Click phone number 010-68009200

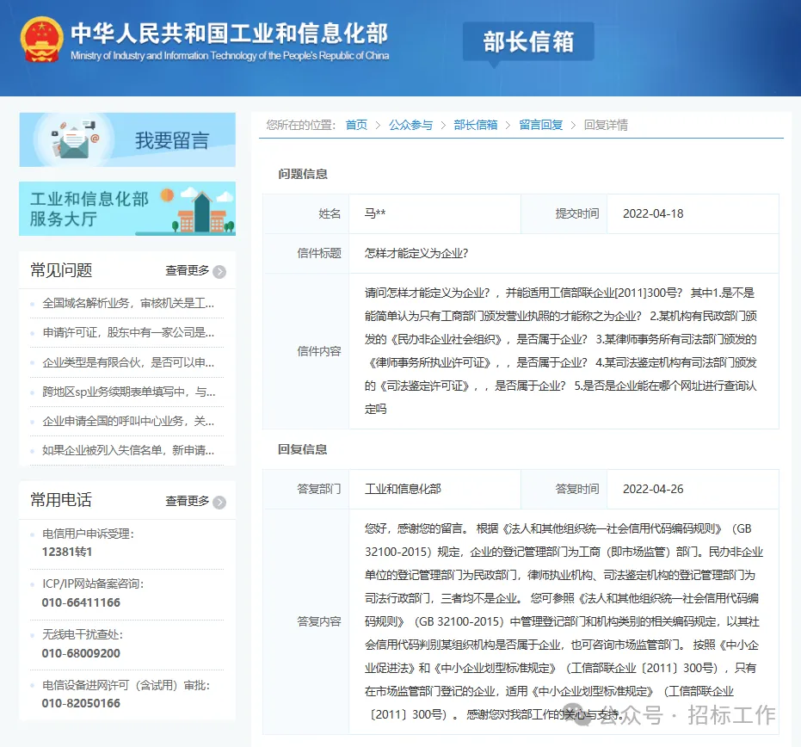click(x=81, y=653)
